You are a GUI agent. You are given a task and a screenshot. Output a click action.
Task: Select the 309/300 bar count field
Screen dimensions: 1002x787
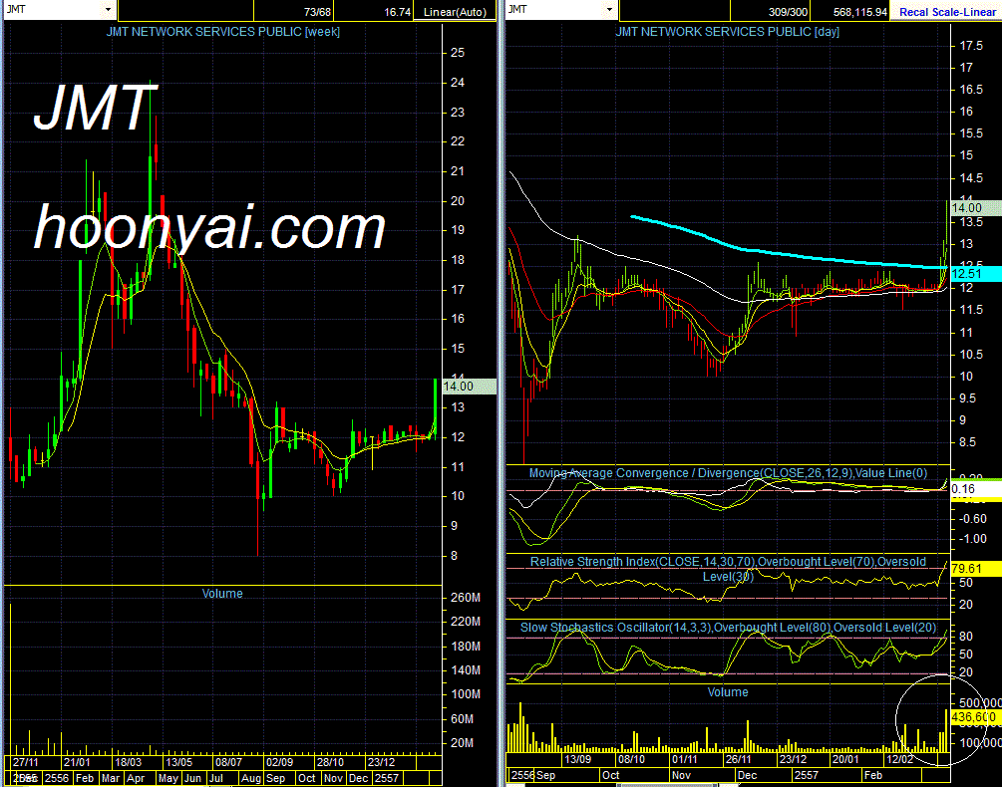[770, 12]
